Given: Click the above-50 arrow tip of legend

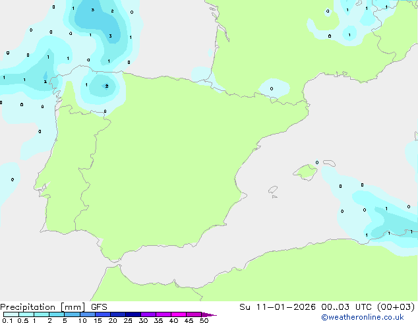Looking at the screenshot, I should point(209,314).
